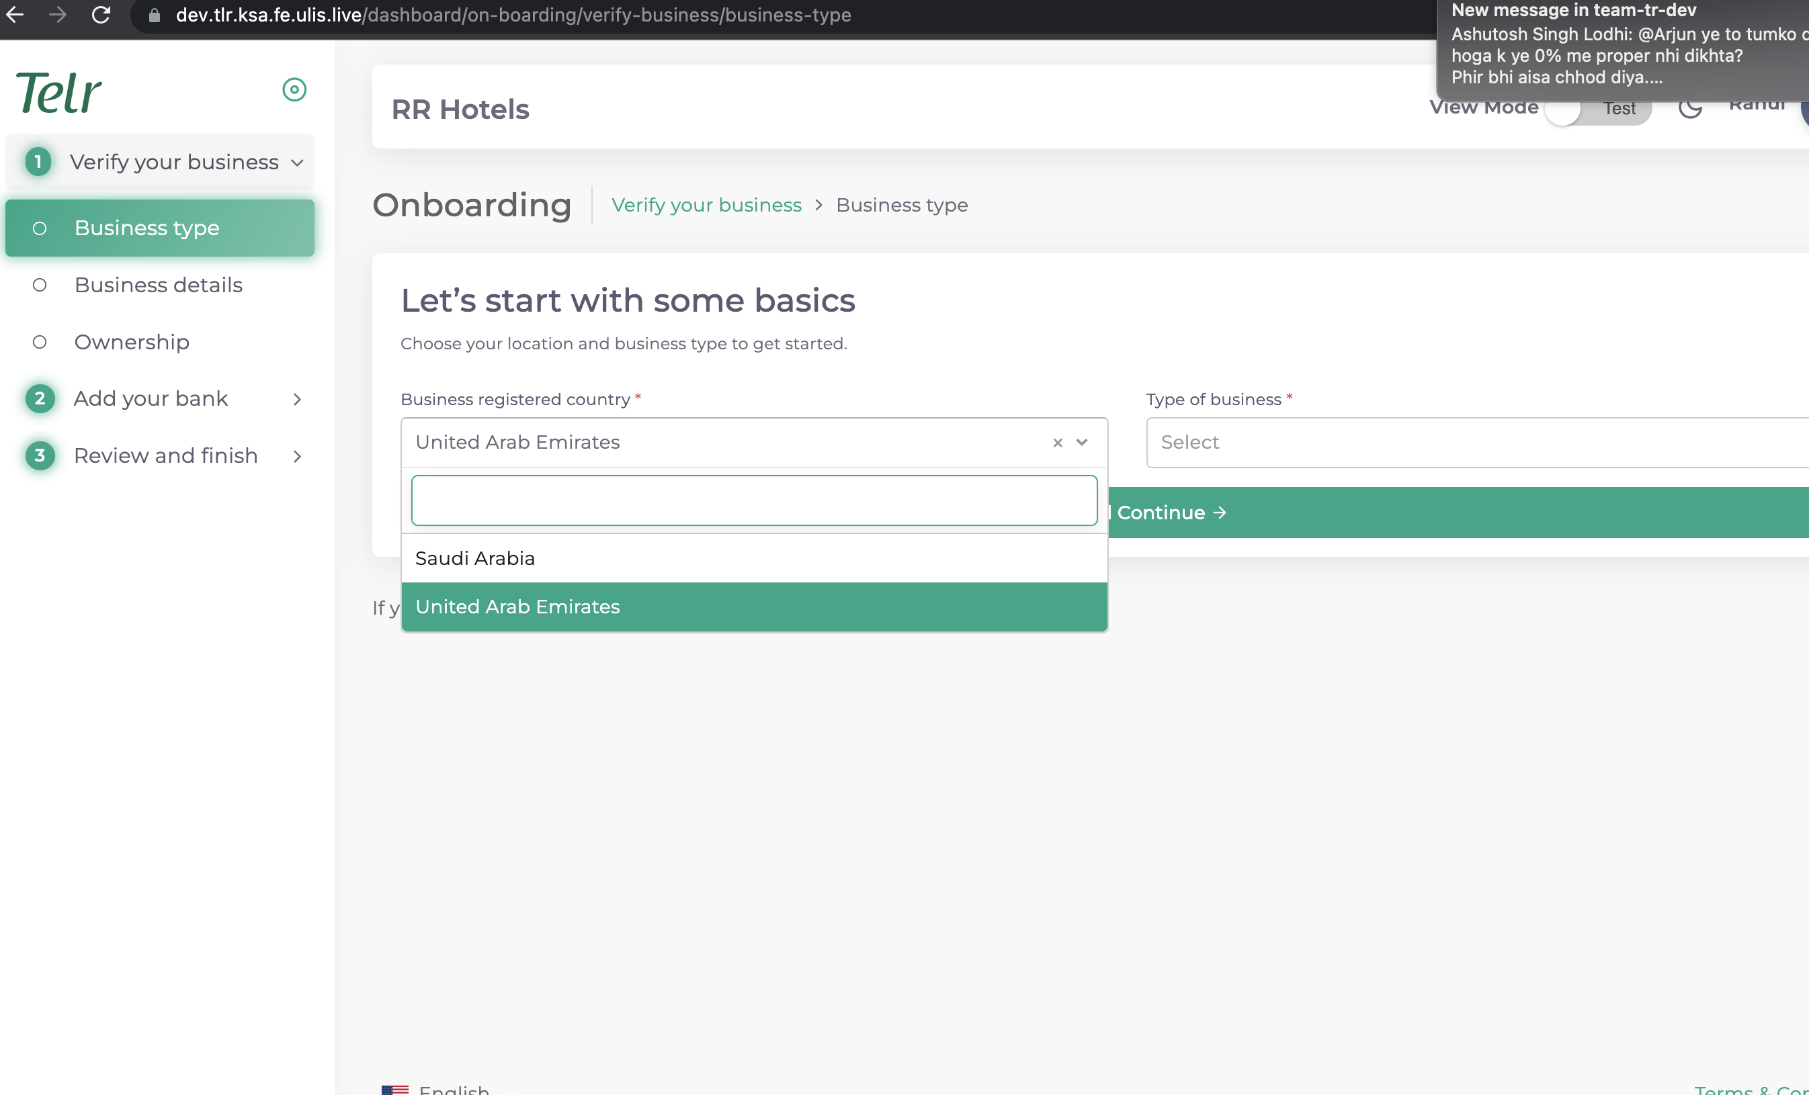This screenshot has height=1095, width=1809.
Task: Reload the page with the refresh icon
Action: pos(101,14)
